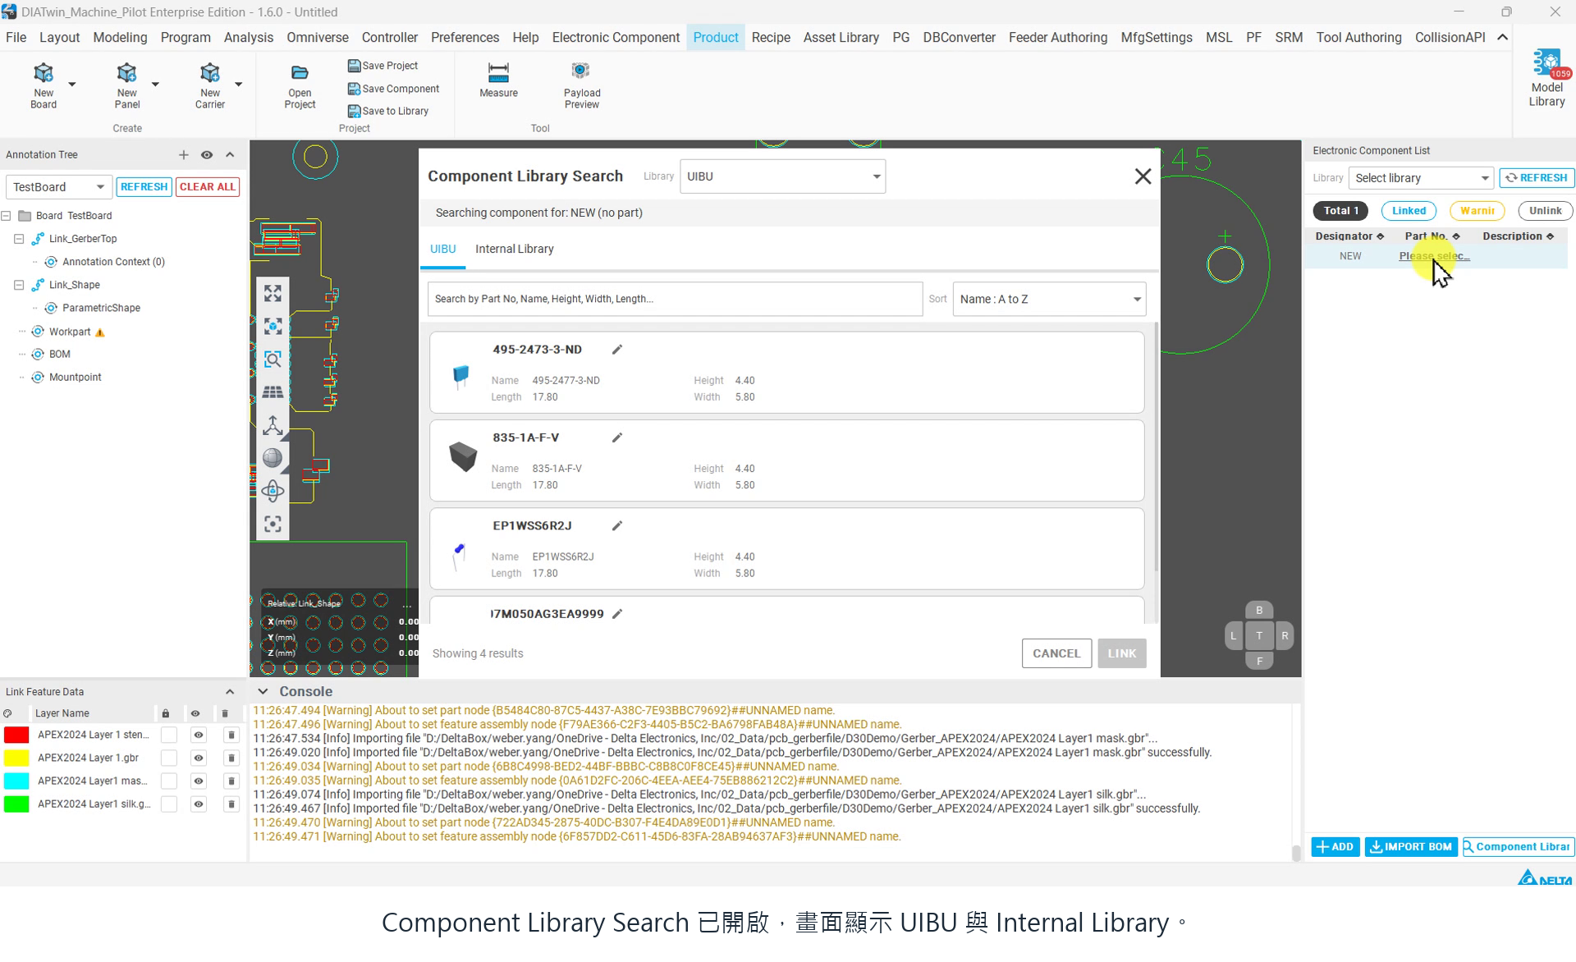Click CANCEL in Component Library Search
Image resolution: width=1576 pixels, height=962 pixels.
[x=1056, y=653]
